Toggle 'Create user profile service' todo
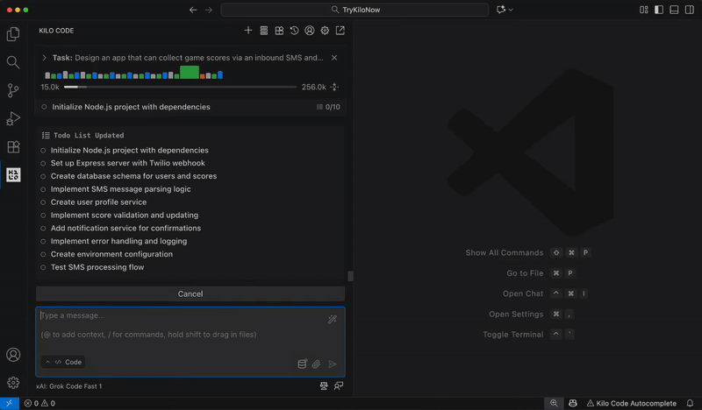Viewport: 702px width, 410px height. 43,202
